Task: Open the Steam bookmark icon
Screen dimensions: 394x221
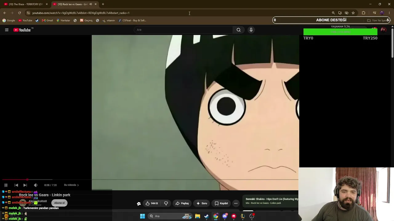Action: pos(37,20)
